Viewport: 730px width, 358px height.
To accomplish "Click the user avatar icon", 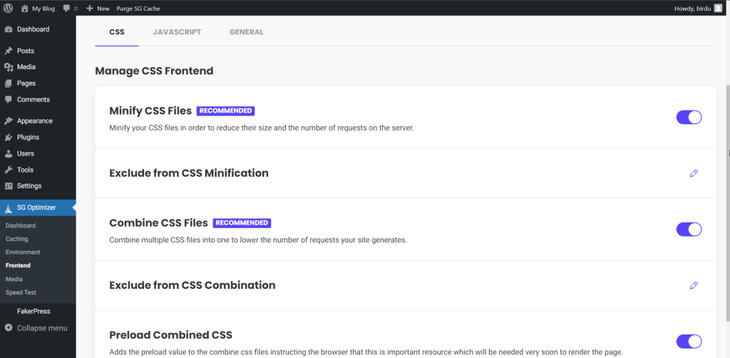I will coord(718,9).
